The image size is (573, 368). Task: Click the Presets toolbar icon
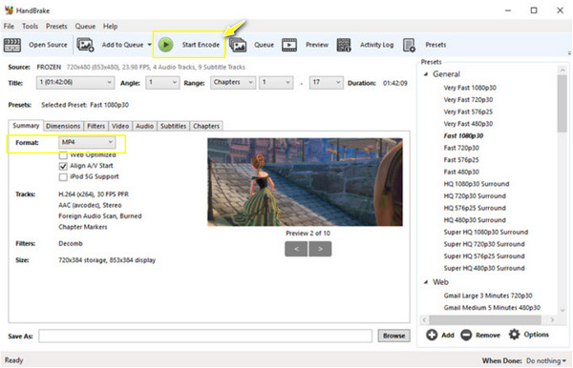pos(409,45)
